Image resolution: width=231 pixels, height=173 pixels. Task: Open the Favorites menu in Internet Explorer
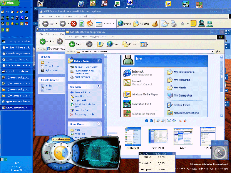pos(68,17)
